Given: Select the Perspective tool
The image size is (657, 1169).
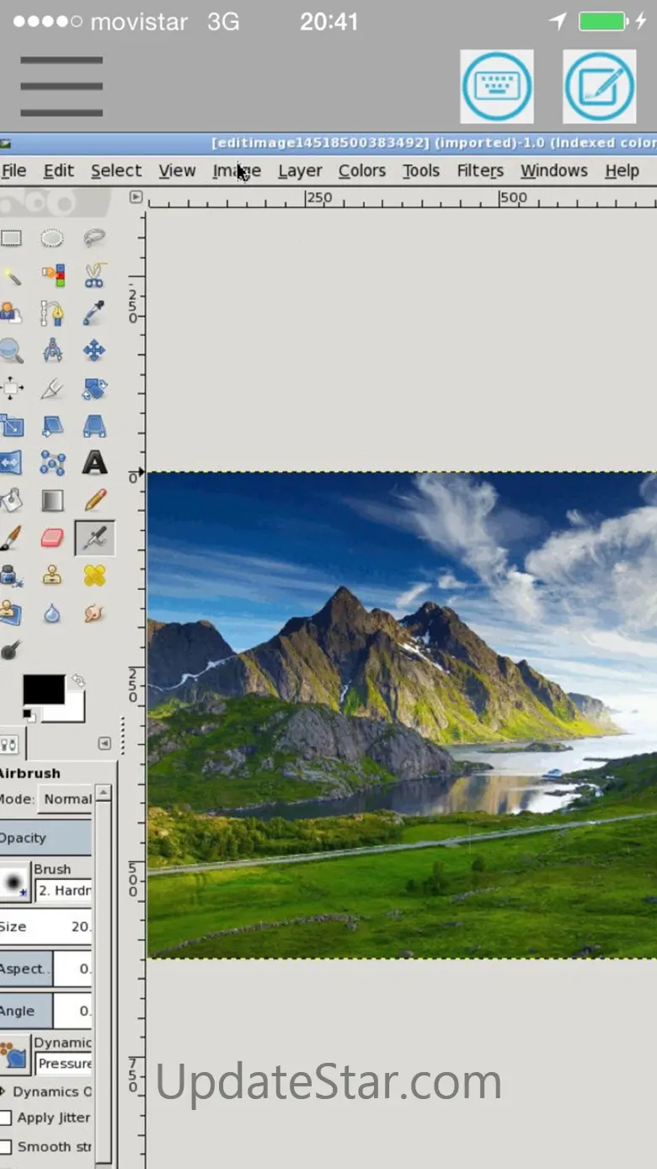Looking at the screenshot, I should click(x=94, y=426).
